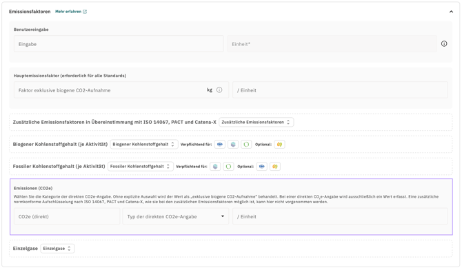This screenshot has width=462, height=270.
Task: Click hexagon badge in Fossiler Kohlenstoffgehalt row
Action: (215, 167)
